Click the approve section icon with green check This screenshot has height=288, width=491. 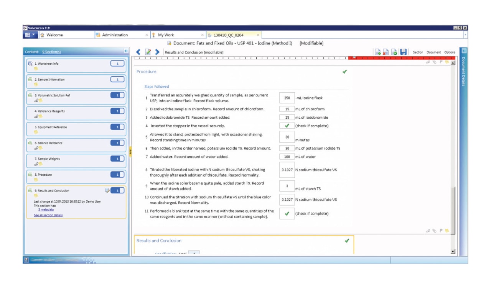pyautogui.click(x=394, y=52)
